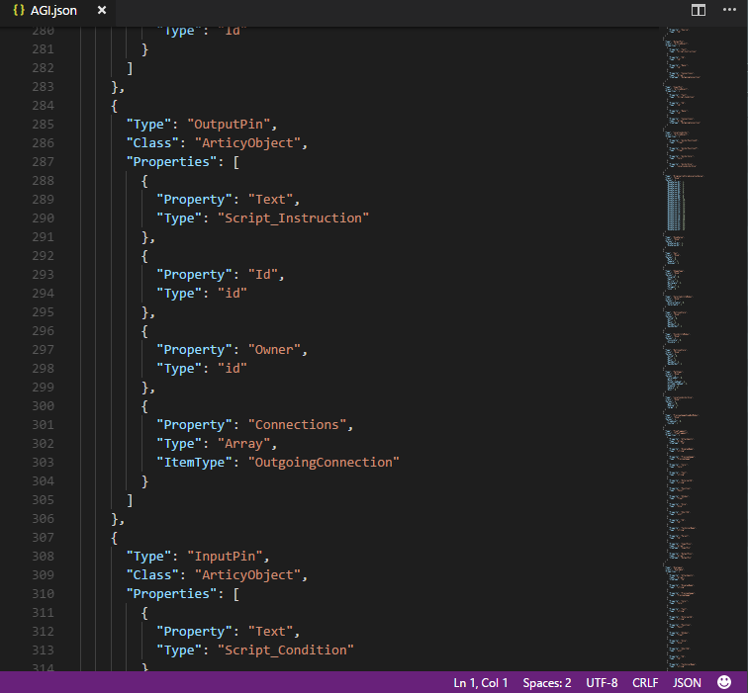Click the "Connections" property value
Screen dimensions: 748x693
[297, 425]
